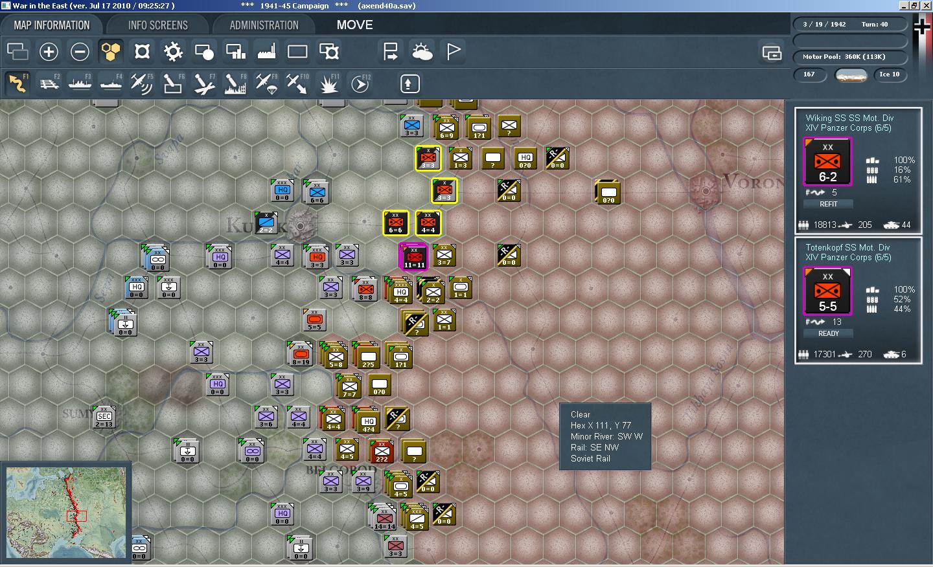Click the weather picture indicator near Ice 10
The image size is (933, 567).
point(851,75)
